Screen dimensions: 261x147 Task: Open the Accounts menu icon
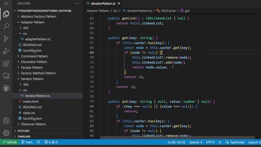tap(6, 120)
